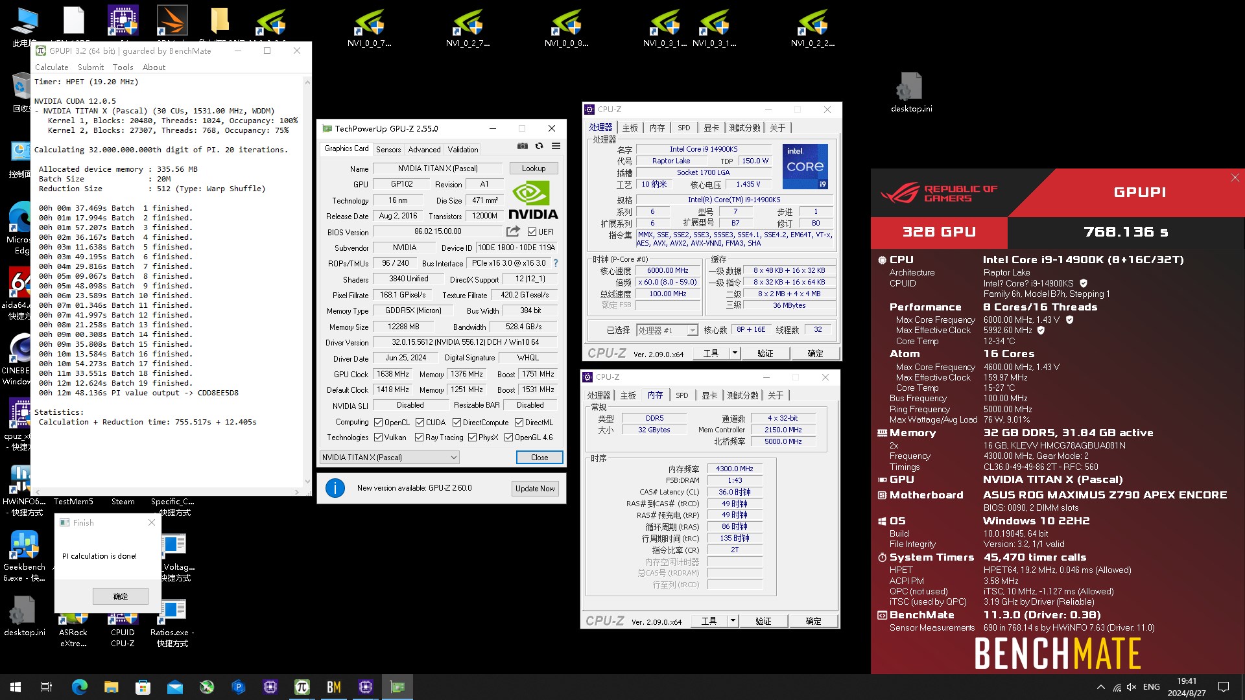The image size is (1245, 700).
Task: Click the GPU-Z screenshot camera icon
Action: pos(522,146)
